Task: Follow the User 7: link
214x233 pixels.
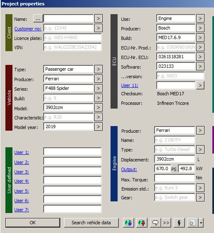Action: tap(22, 210)
